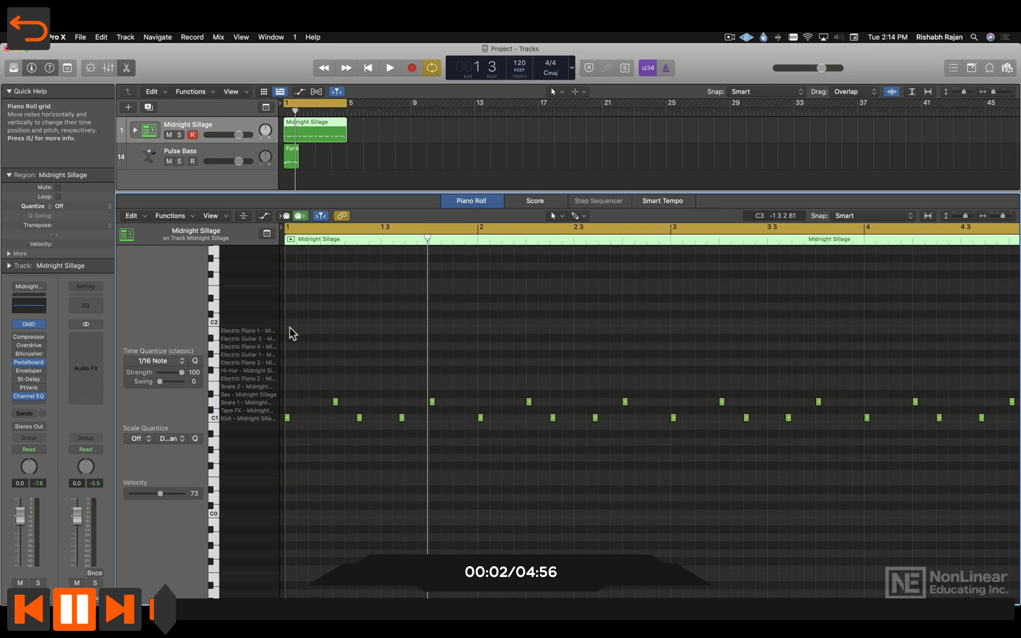Viewport: 1021px width, 638px height.
Task: Open the Loop Browser icon
Action: [989, 68]
